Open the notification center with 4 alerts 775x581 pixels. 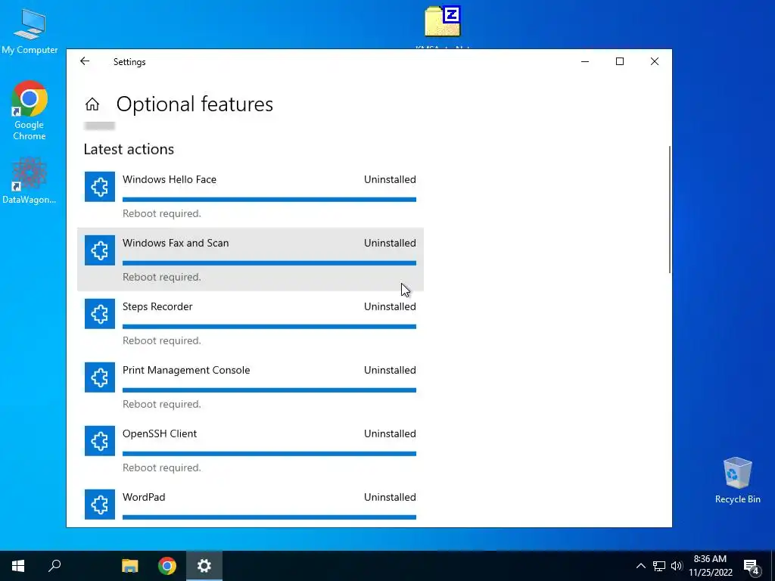(752, 567)
